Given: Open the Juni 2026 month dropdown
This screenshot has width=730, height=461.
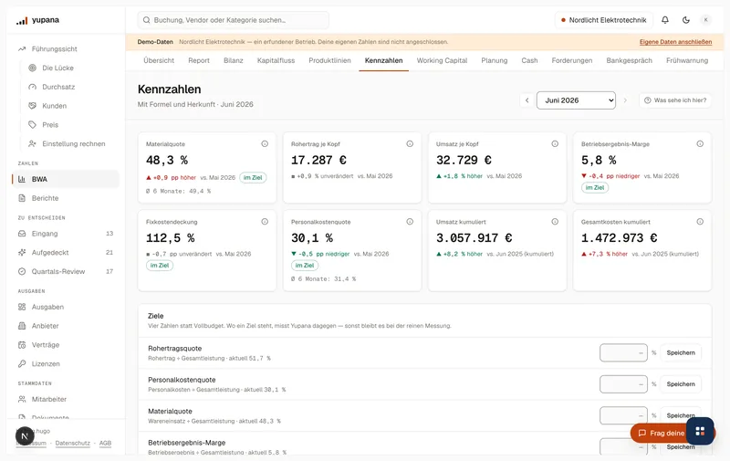Looking at the screenshot, I should point(576,100).
